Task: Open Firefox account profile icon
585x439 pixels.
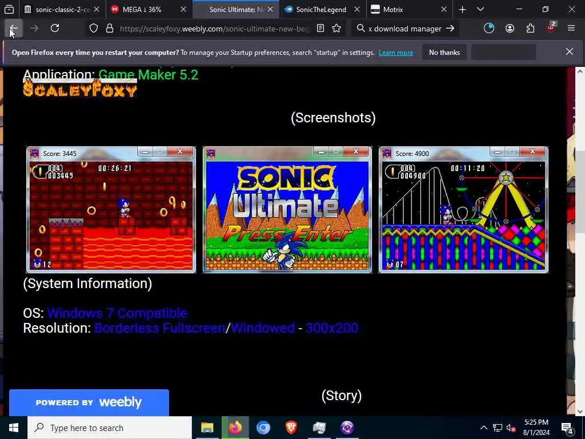Action: click(x=510, y=29)
